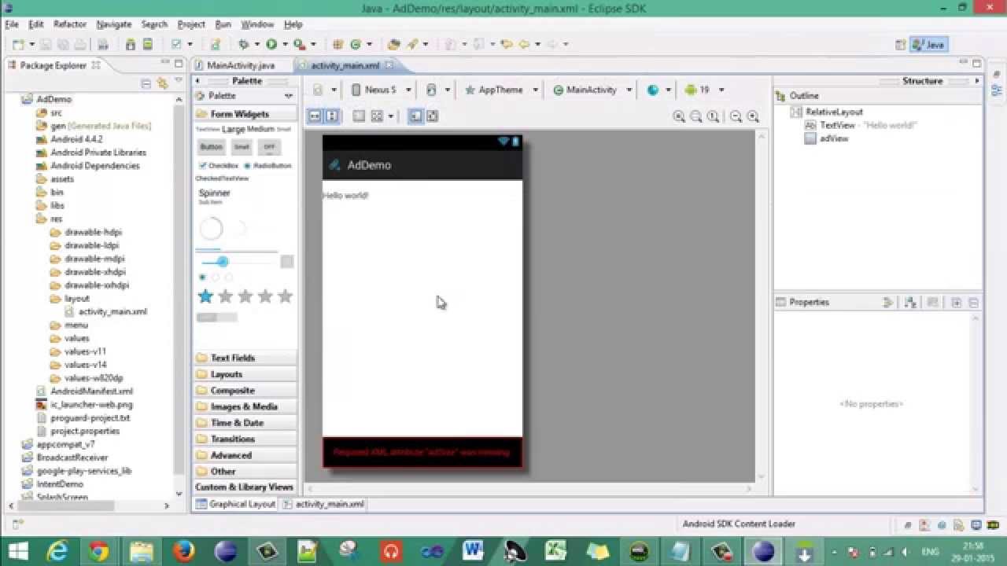The image size is (1007, 566).
Task: Open the API level 19 dropdown
Action: 704,90
